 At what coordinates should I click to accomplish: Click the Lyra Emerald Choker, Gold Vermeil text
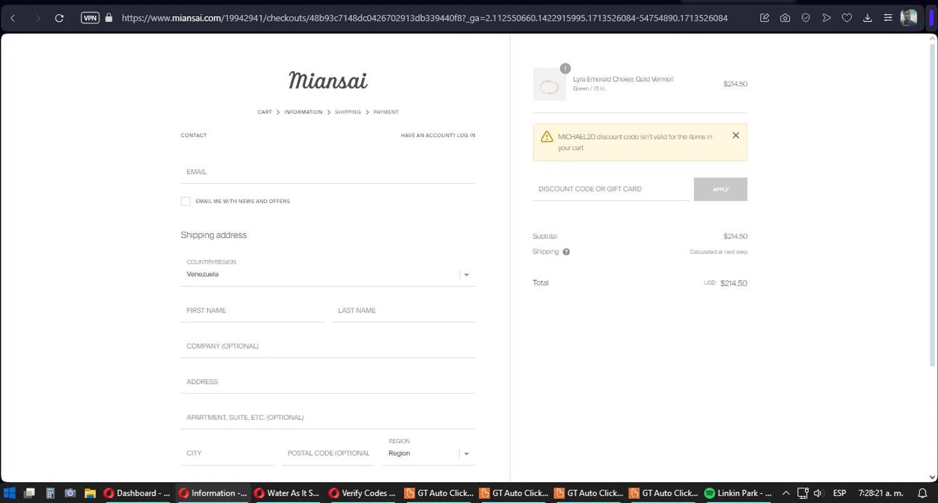tap(623, 79)
